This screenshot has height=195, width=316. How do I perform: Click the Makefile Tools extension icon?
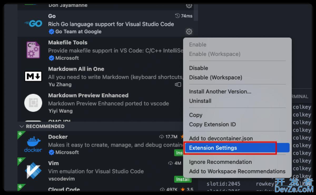pos(33,50)
